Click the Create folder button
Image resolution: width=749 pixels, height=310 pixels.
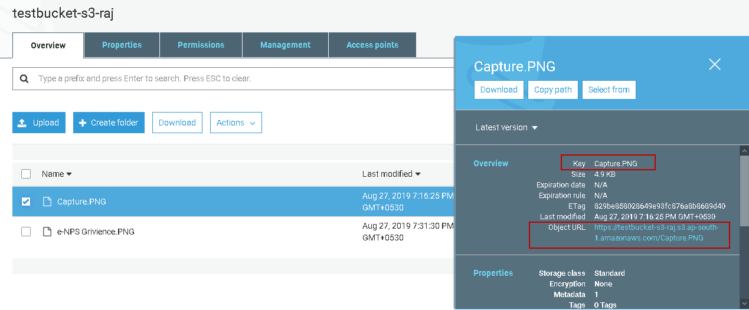coord(109,123)
